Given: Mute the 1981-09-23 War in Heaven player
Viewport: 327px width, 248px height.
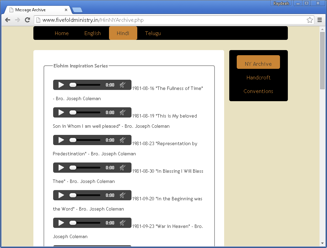Looking at the screenshot, I should pos(123,223).
